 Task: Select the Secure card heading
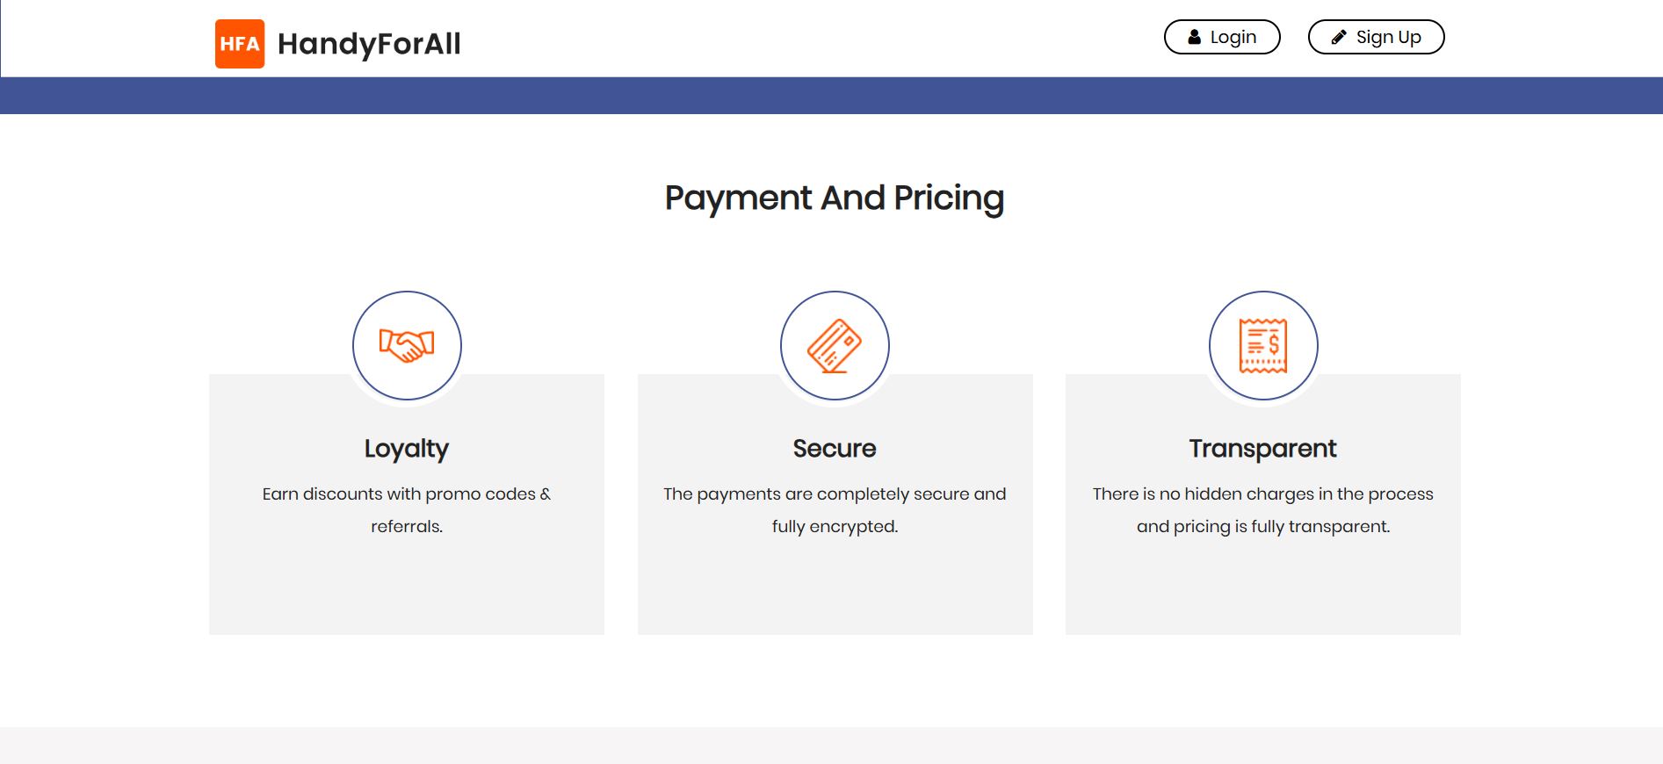[835, 449]
